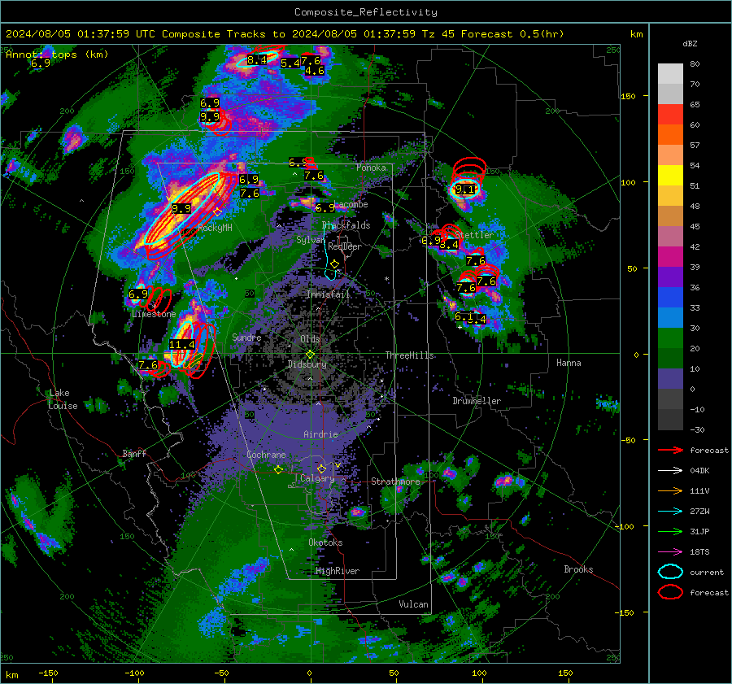
Task: Click the yellow diamond marker below Cochrane
Action: (x=278, y=470)
